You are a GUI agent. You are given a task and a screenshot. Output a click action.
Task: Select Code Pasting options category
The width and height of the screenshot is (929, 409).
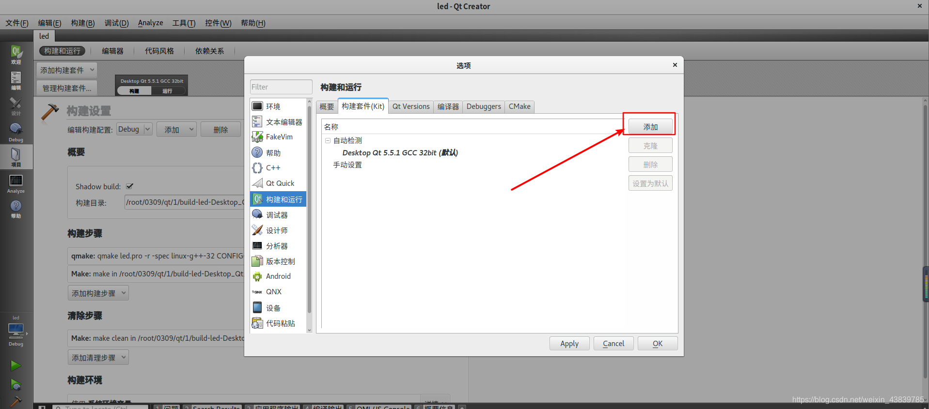pos(278,323)
